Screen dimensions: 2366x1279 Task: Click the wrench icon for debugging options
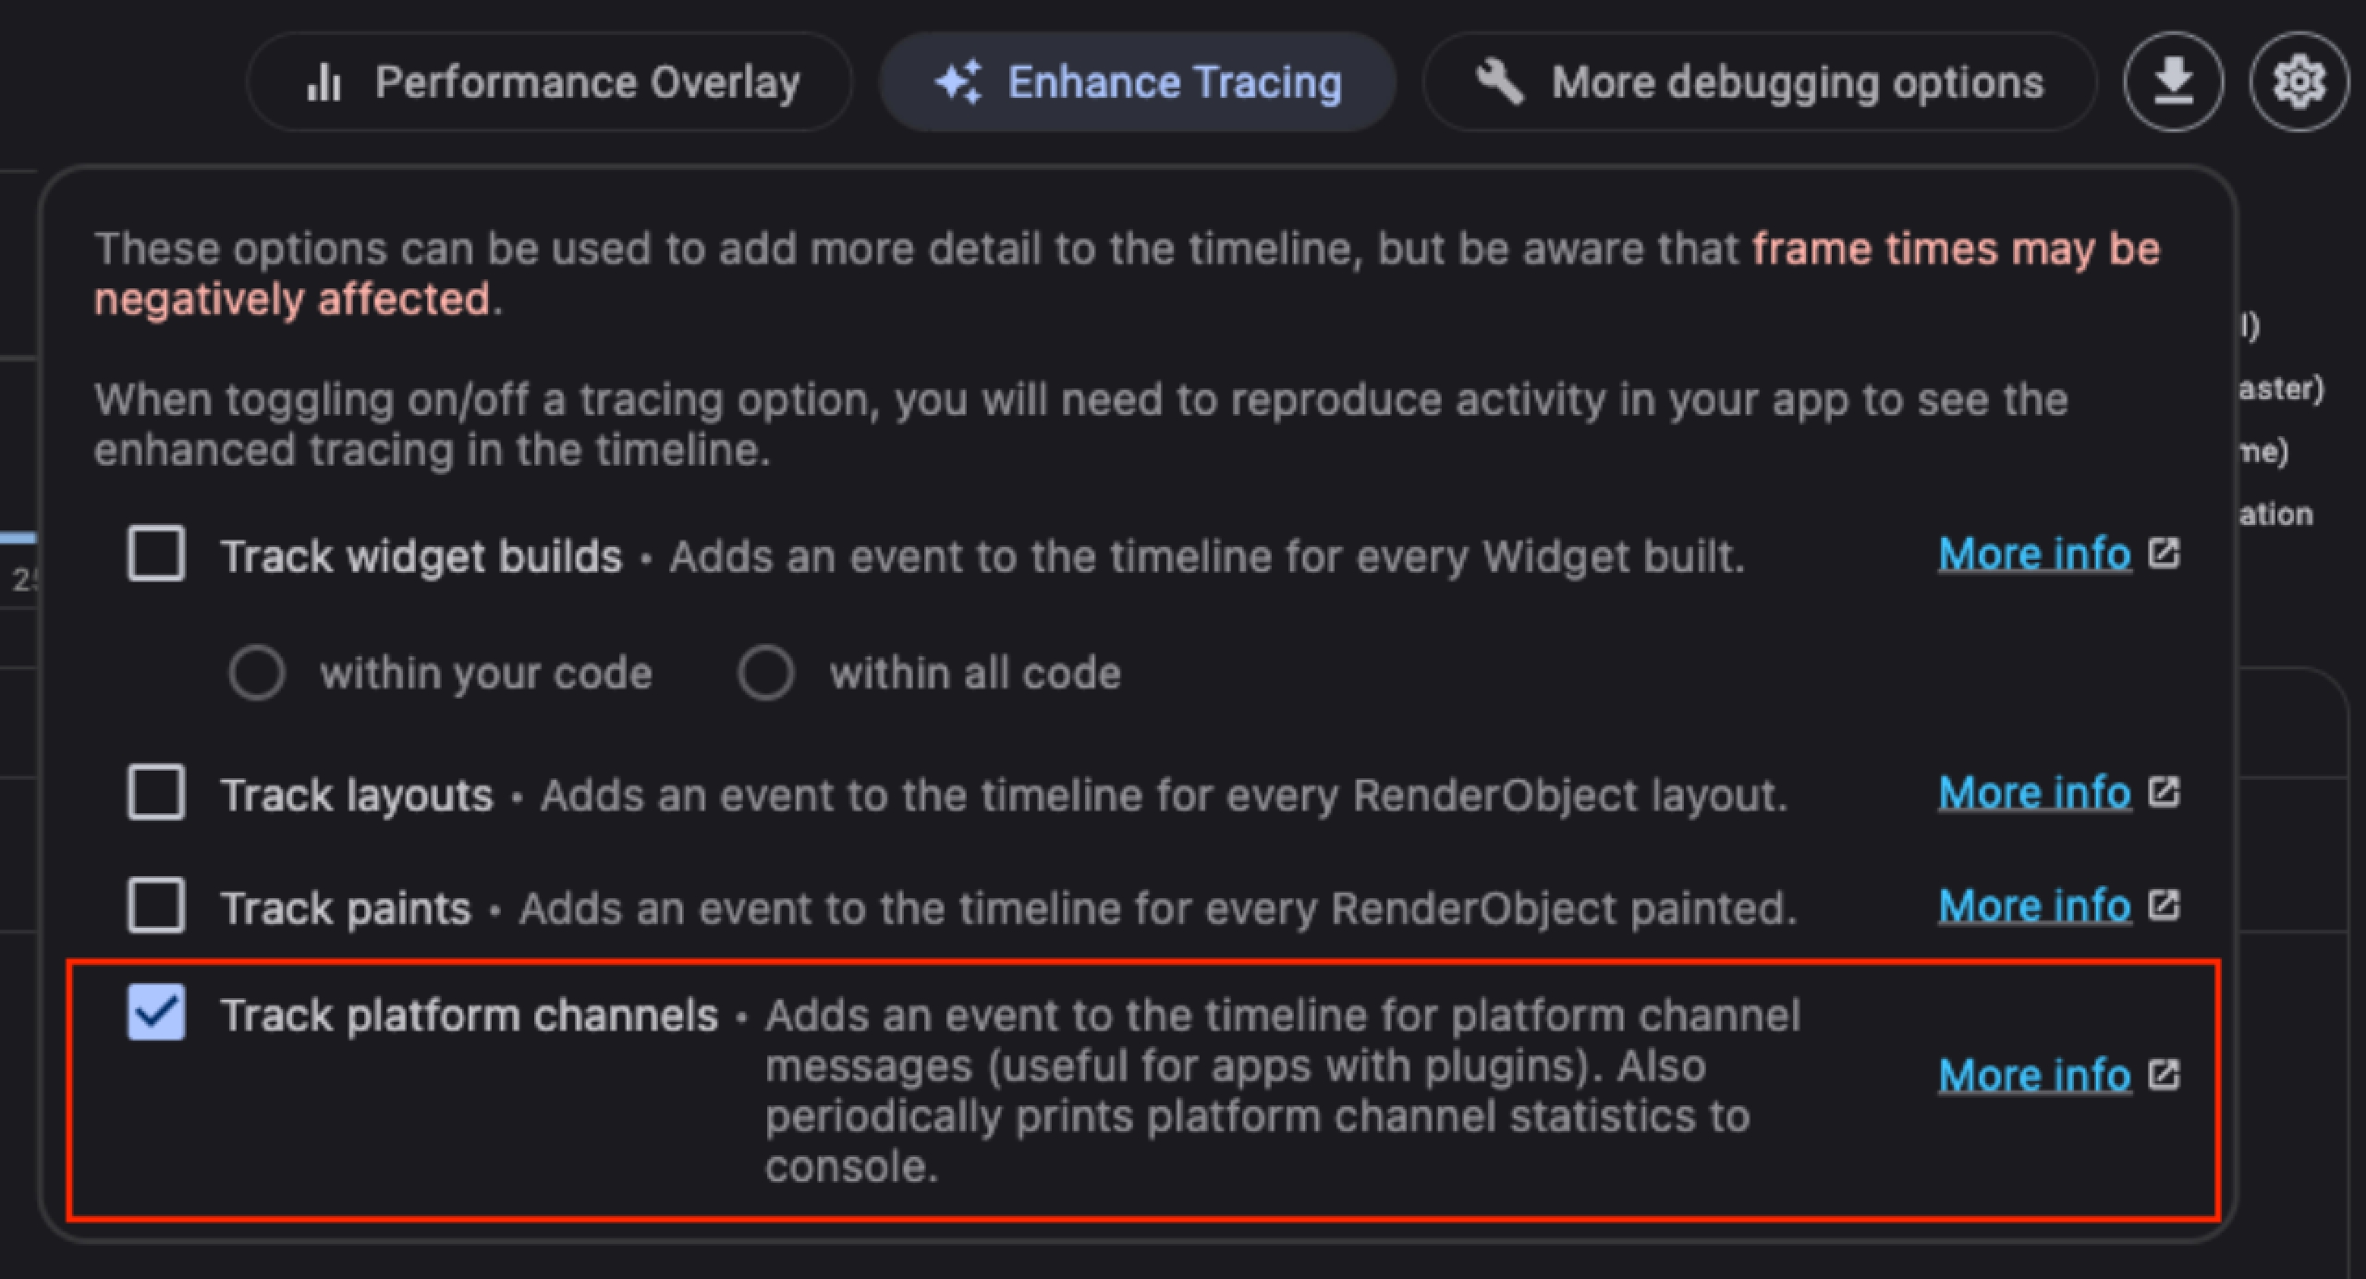pyautogui.click(x=1499, y=82)
